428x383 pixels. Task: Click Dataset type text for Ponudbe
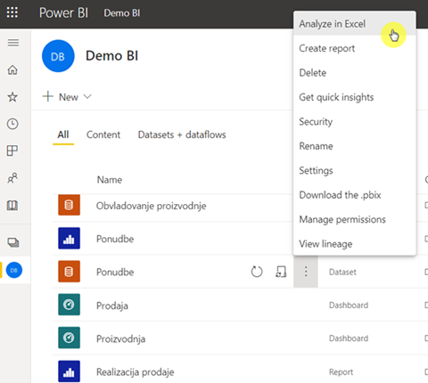pyautogui.click(x=342, y=272)
